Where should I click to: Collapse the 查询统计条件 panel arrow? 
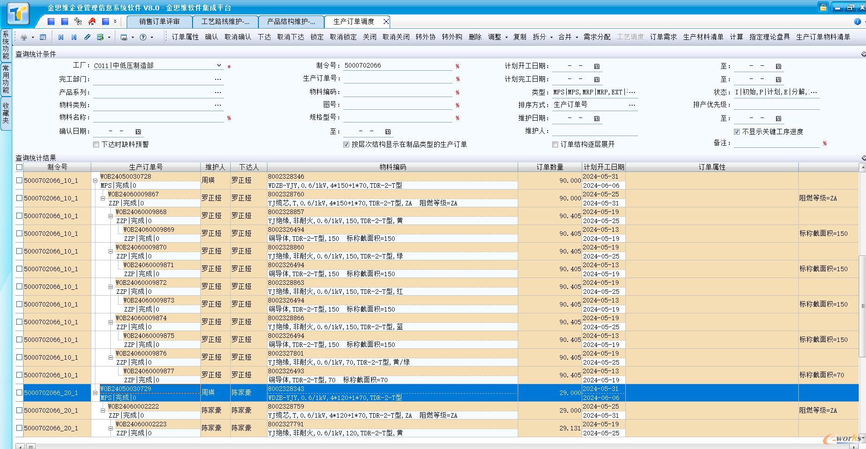tap(863, 54)
